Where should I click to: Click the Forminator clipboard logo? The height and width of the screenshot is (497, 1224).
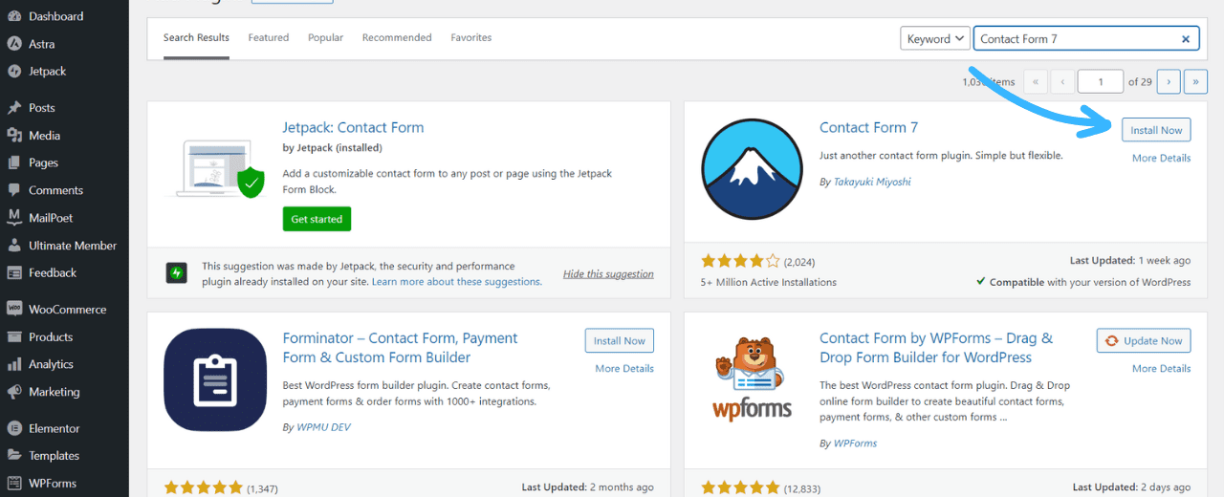click(215, 379)
